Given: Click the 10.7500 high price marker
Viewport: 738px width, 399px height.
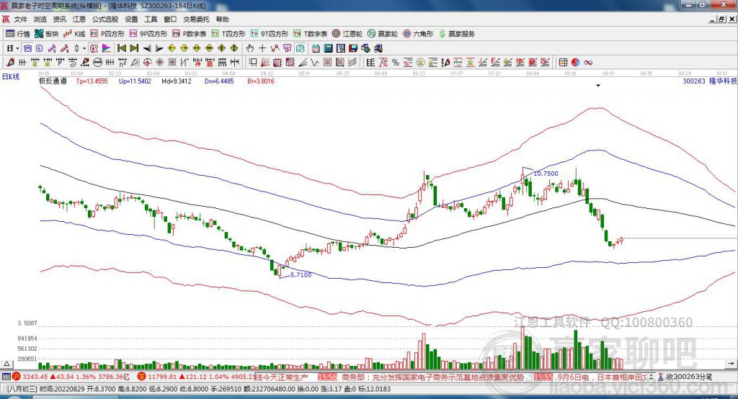Looking at the screenshot, I should click(546, 174).
